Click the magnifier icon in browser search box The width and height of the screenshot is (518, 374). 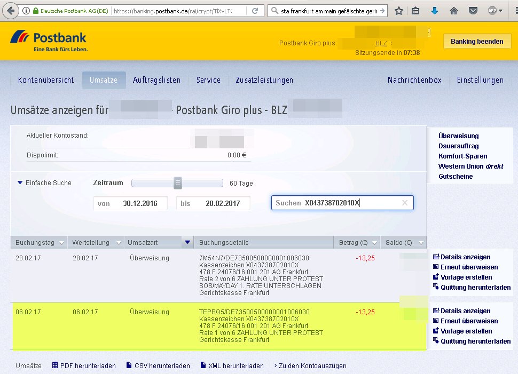pos(274,11)
